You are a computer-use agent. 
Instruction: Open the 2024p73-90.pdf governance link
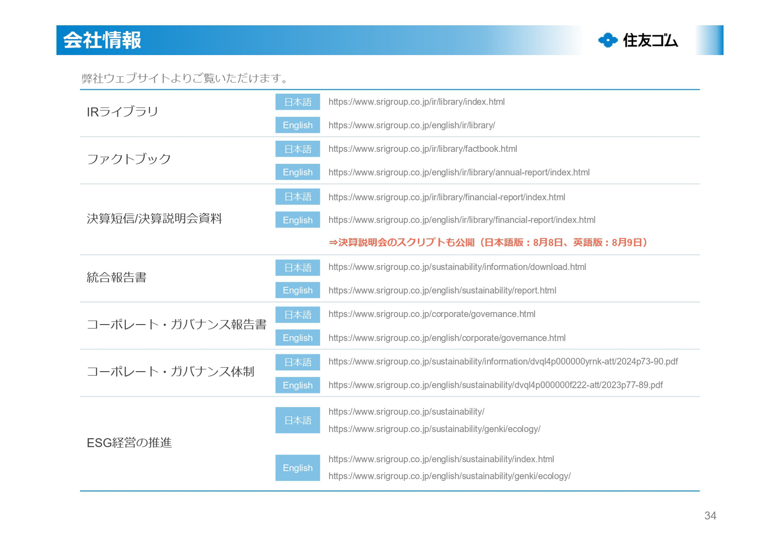pyautogui.click(x=503, y=362)
